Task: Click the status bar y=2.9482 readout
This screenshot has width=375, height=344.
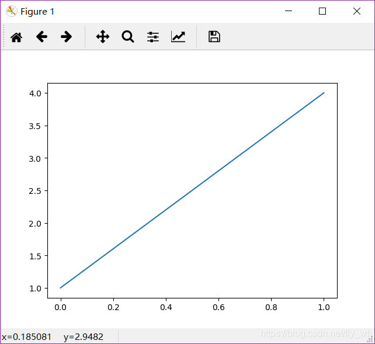Action: [84, 337]
